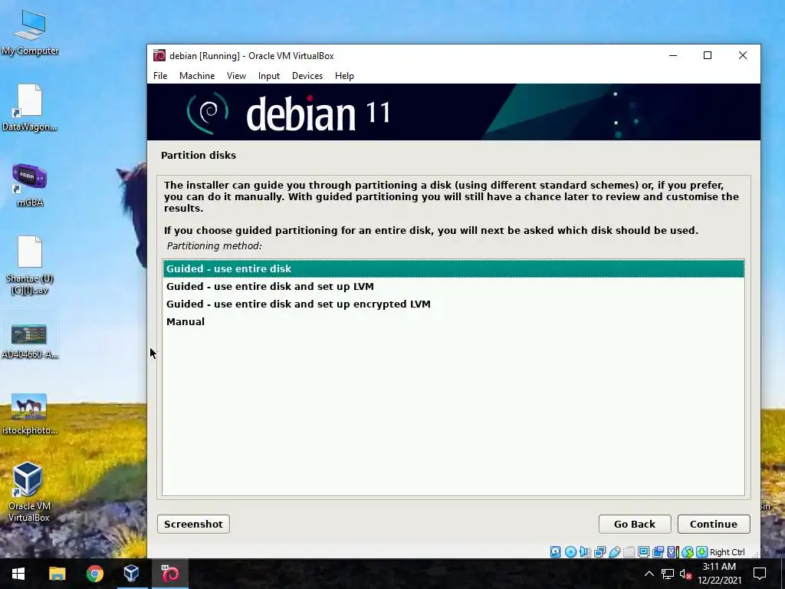785x589 pixels.
Task: Click the audio status icon in VirtualBox
Action: [x=585, y=552]
